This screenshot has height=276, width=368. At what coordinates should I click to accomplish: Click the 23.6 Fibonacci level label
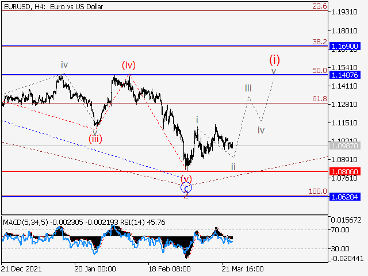[320, 6]
